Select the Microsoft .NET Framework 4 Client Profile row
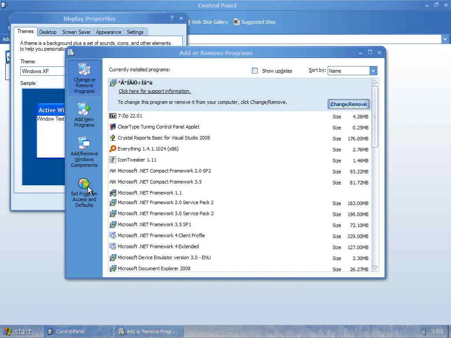 click(x=239, y=236)
